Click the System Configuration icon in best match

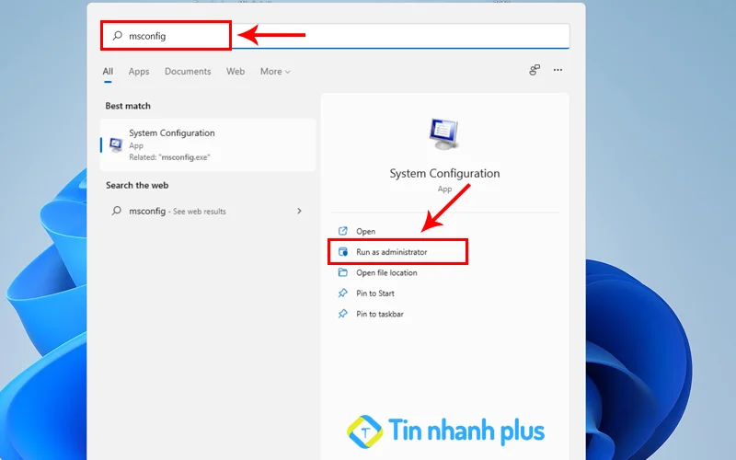[116, 144]
